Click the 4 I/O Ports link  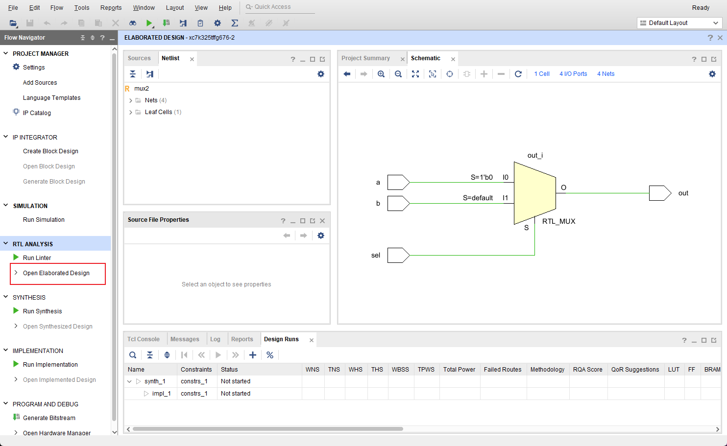[x=573, y=74]
